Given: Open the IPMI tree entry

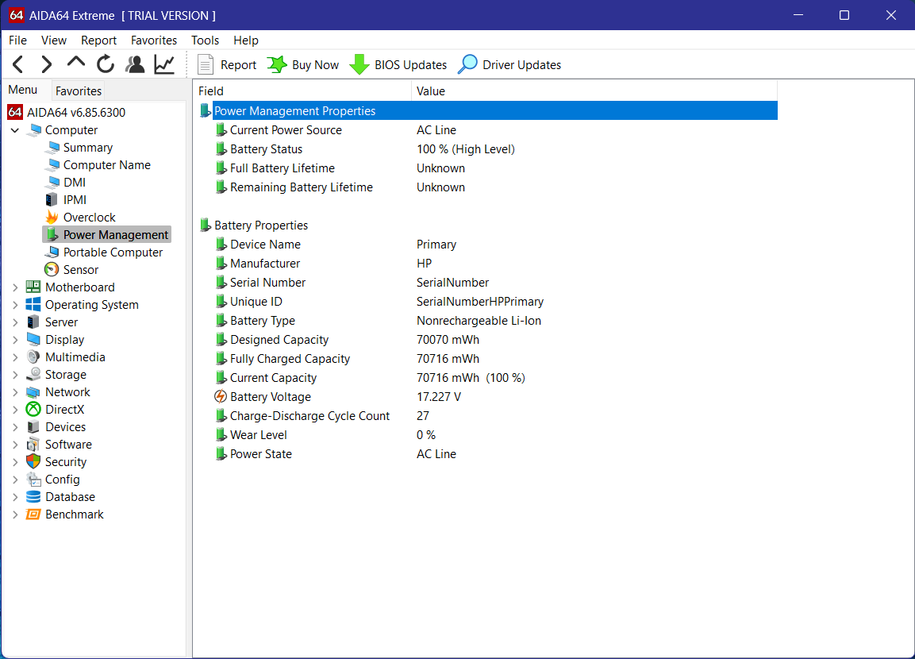Looking at the screenshot, I should (x=75, y=200).
